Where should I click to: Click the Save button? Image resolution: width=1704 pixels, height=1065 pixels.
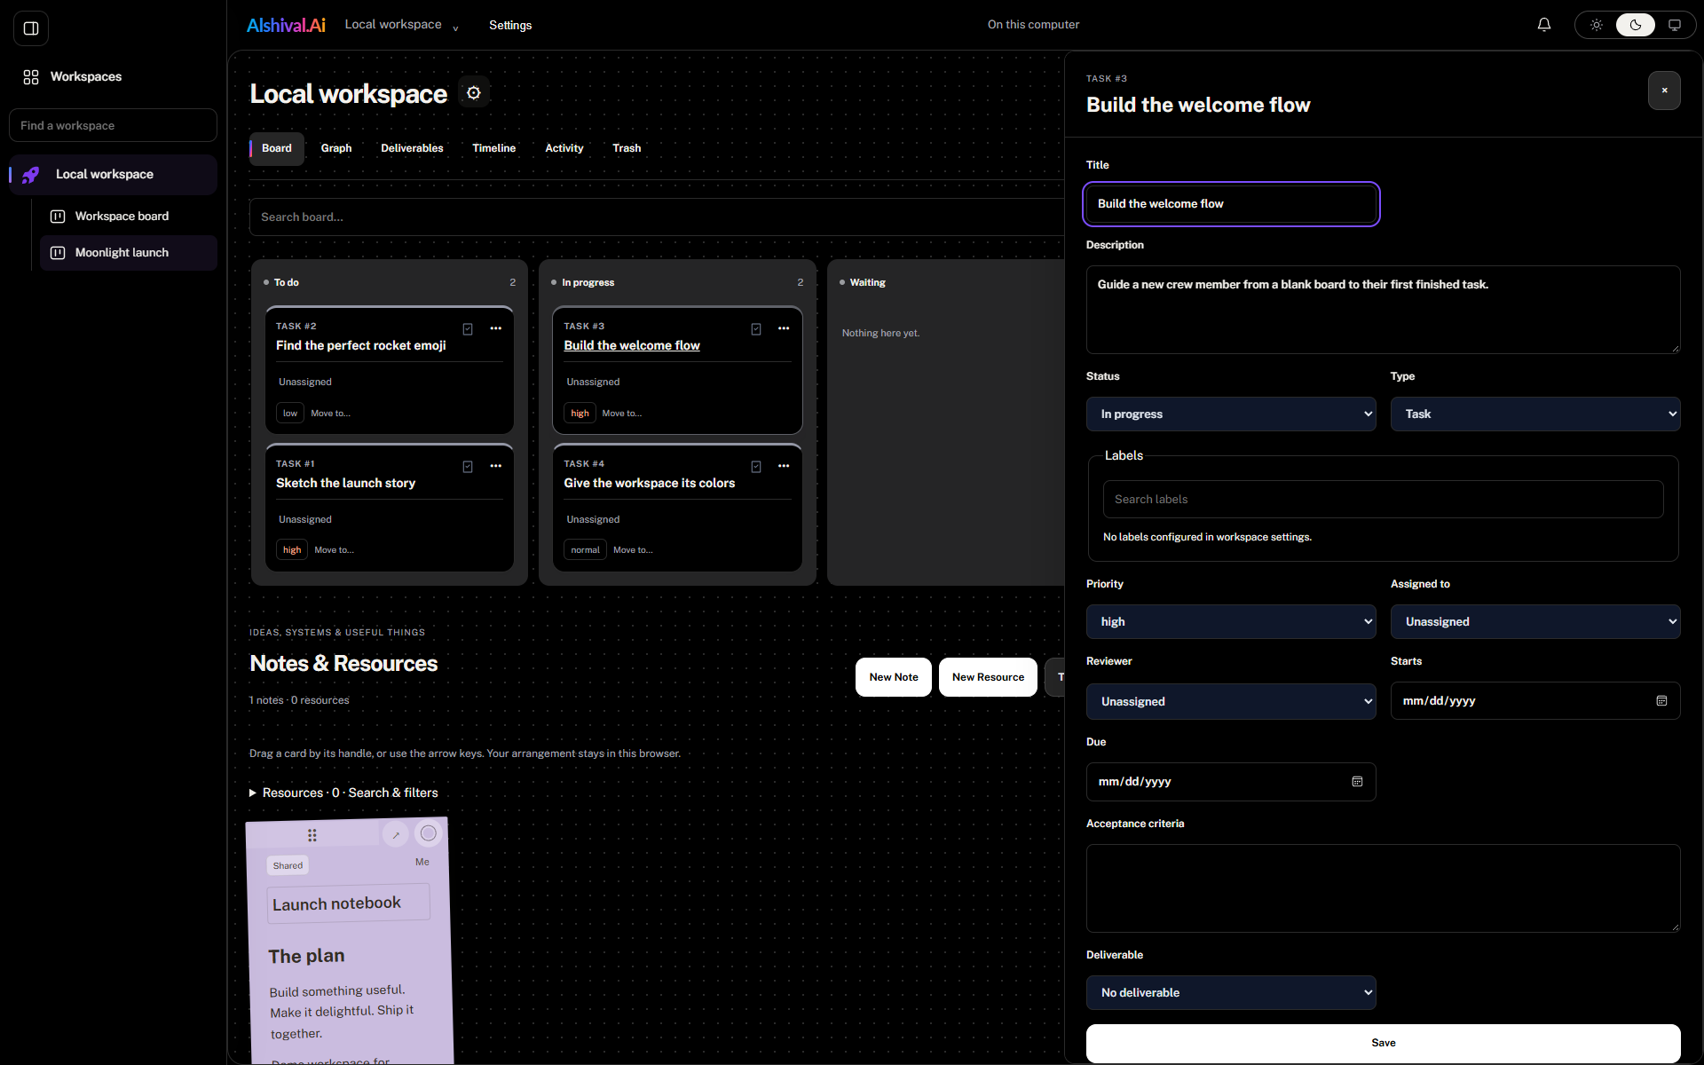pos(1383,1043)
